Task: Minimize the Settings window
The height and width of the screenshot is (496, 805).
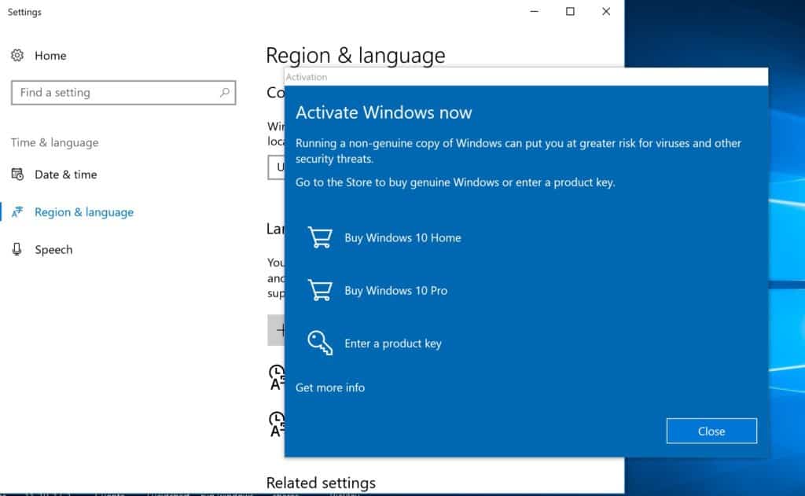Action: (x=534, y=11)
